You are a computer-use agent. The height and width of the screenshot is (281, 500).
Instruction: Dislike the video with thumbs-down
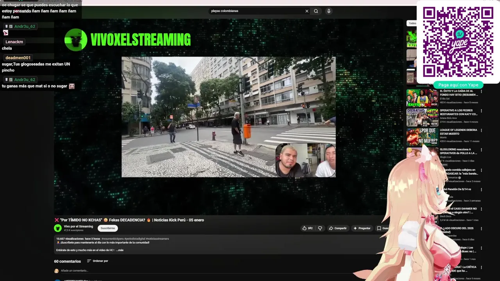tap(320, 228)
